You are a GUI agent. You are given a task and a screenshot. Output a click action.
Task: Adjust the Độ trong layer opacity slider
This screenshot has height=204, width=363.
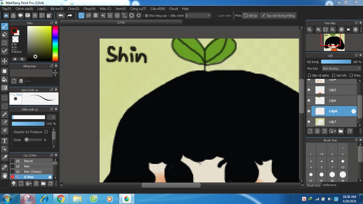[336, 62]
